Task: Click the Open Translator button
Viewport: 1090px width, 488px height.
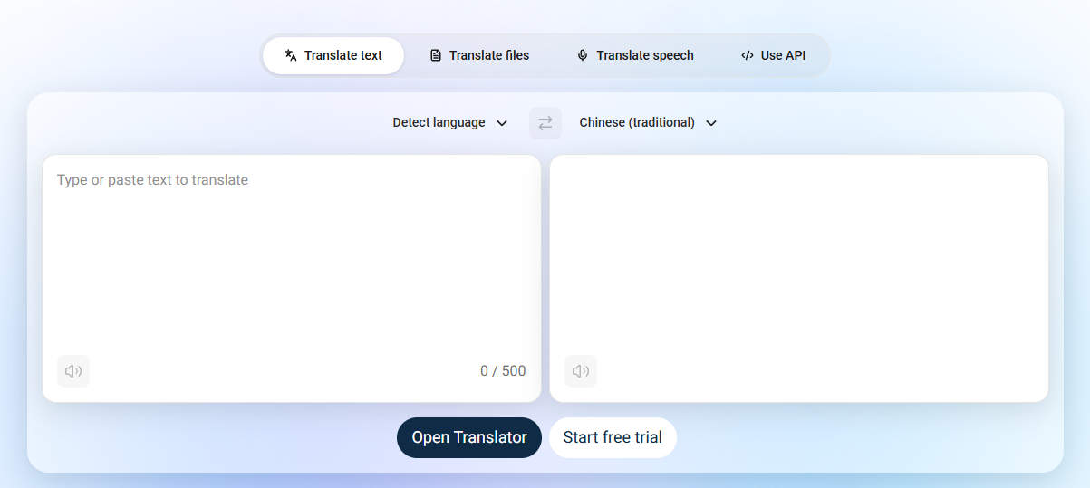Action: click(469, 437)
